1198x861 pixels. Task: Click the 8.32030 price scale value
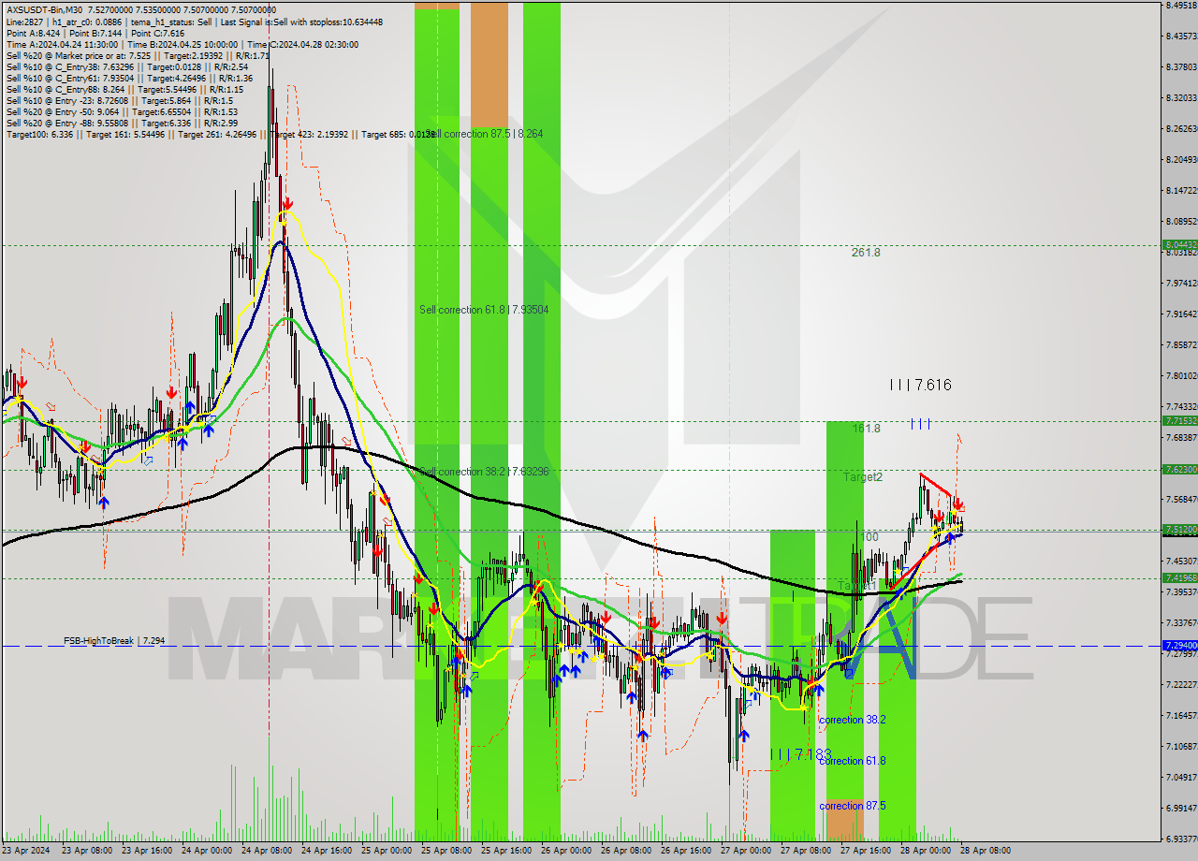coord(1181,97)
